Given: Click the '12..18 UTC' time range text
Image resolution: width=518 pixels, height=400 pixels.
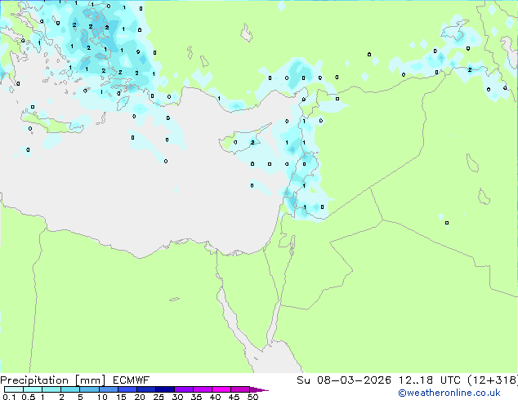Looking at the screenshot, I should click(x=430, y=380).
